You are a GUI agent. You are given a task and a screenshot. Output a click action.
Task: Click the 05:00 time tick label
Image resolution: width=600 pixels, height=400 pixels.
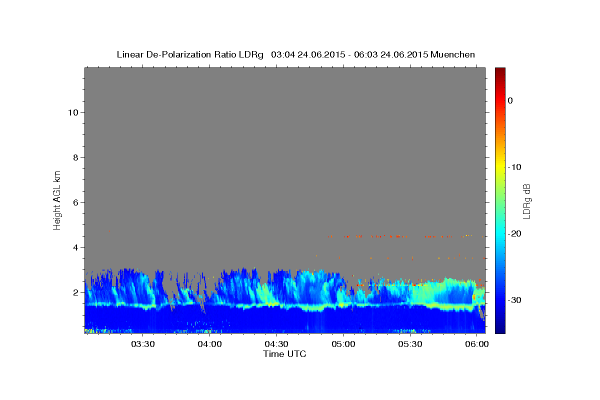coord(343,344)
